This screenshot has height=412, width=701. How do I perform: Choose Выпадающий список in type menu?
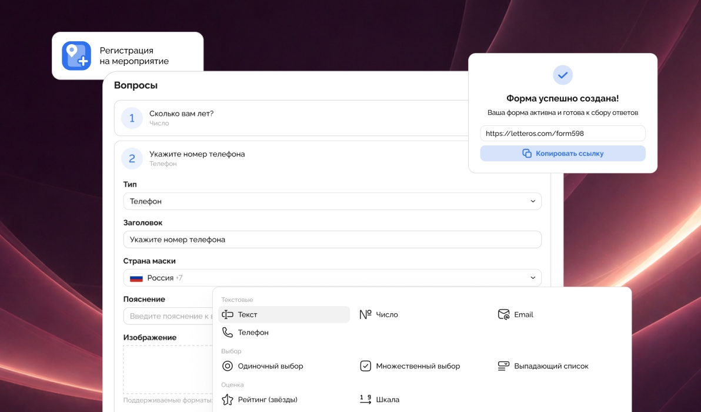(x=543, y=366)
